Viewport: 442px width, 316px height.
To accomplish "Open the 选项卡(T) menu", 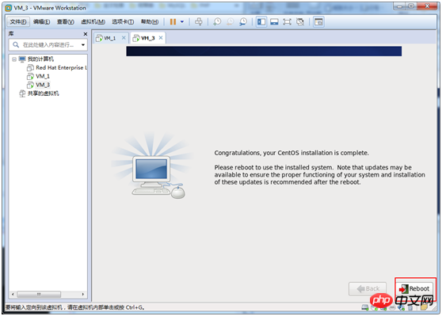I will click(123, 21).
